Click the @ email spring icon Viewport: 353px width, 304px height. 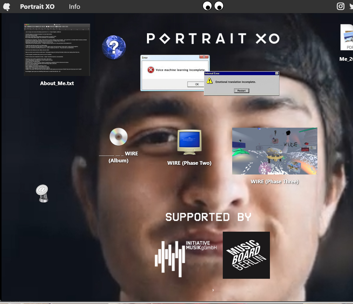tap(42, 193)
